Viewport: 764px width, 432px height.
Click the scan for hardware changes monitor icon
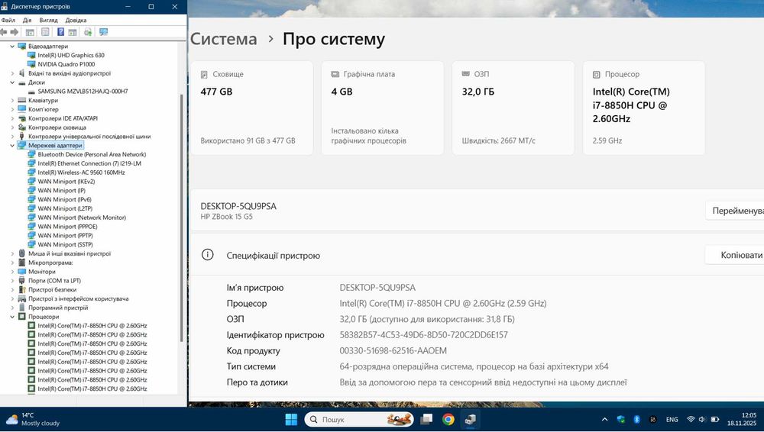103,32
